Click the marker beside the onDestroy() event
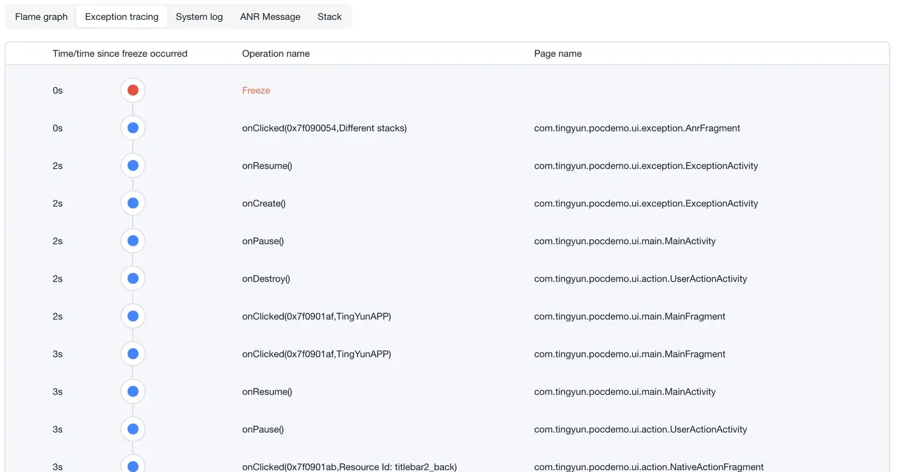Screen dimensions: 897x472 (133, 279)
